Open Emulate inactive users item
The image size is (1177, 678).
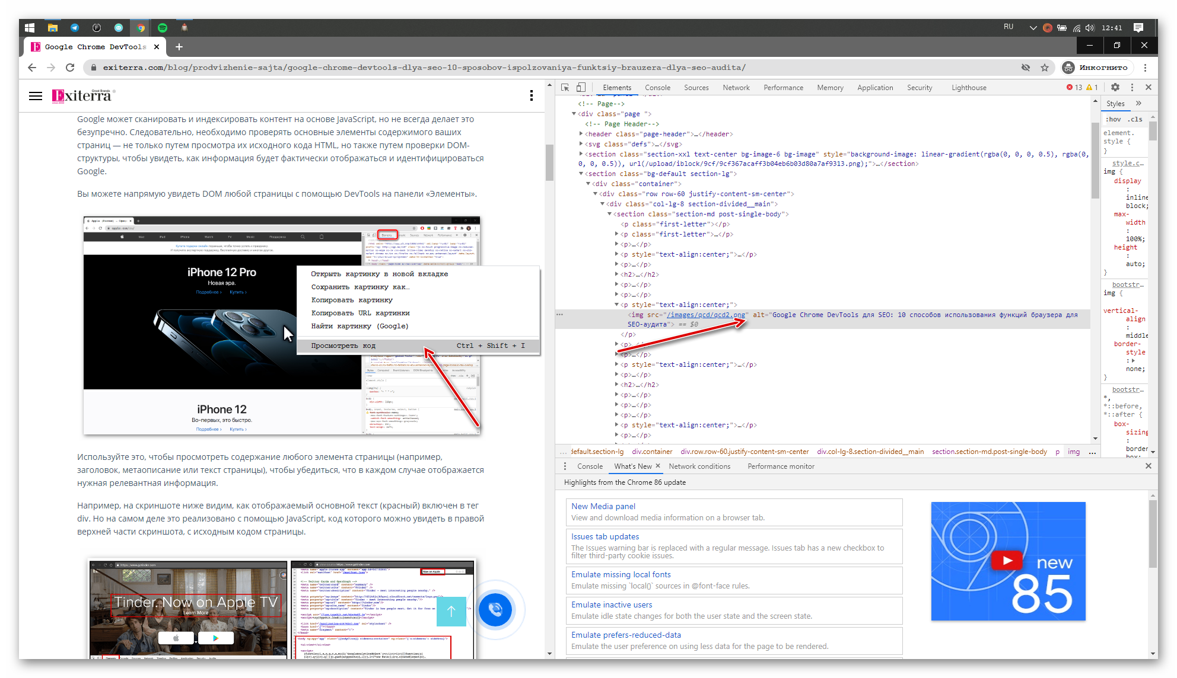[x=734, y=610]
